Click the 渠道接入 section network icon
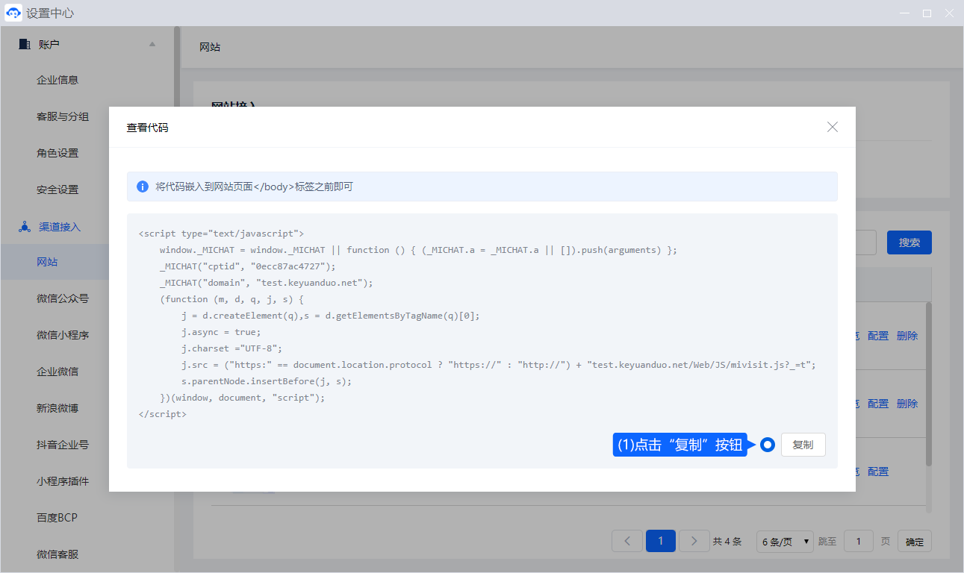 coord(24,227)
